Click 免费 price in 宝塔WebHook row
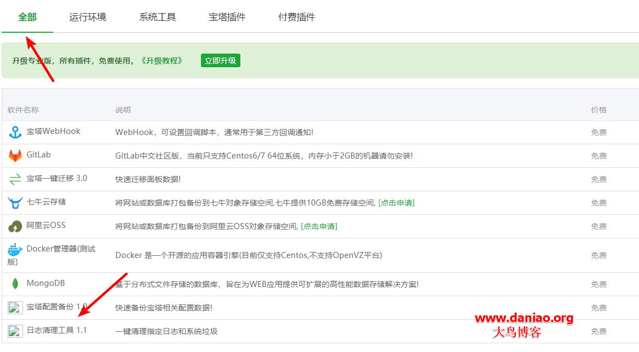Image resolution: width=639 pixels, height=352 pixels. 598,132
